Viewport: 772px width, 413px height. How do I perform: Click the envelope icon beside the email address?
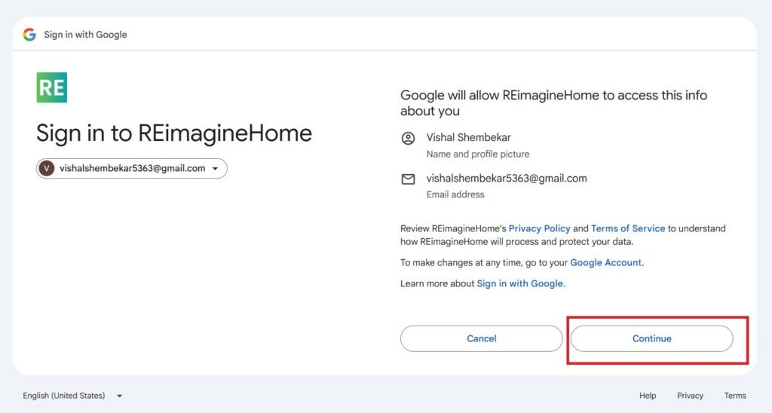click(x=408, y=179)
